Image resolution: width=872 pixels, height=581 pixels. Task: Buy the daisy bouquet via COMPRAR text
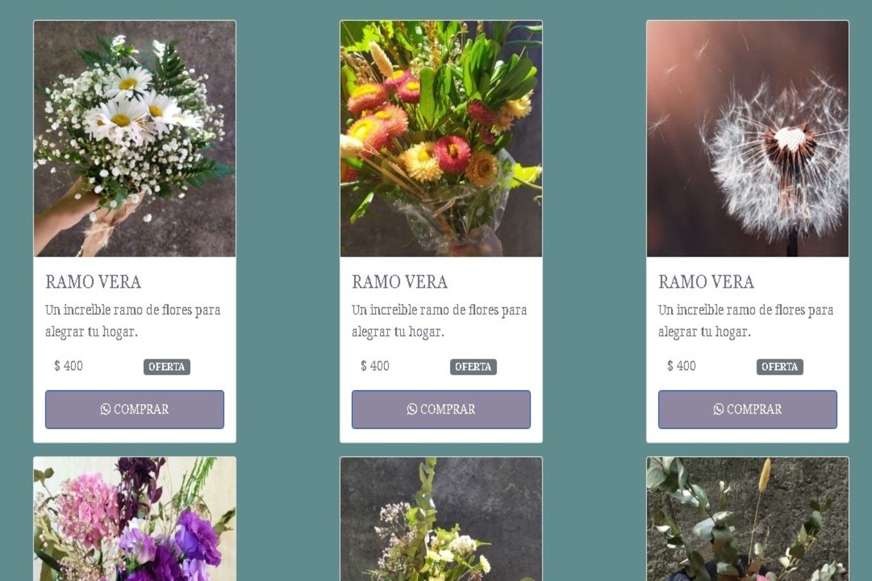pyautogui.click(x=141, y=410)
